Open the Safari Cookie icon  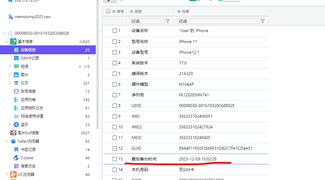[x=16, y=158]
